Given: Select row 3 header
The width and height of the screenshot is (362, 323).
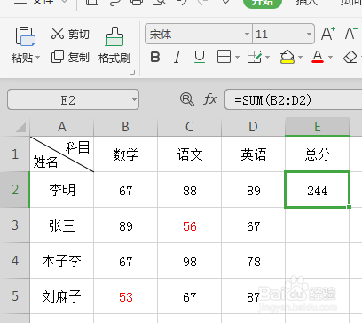Looking at the screenshot, I should [x=15, y=225].
